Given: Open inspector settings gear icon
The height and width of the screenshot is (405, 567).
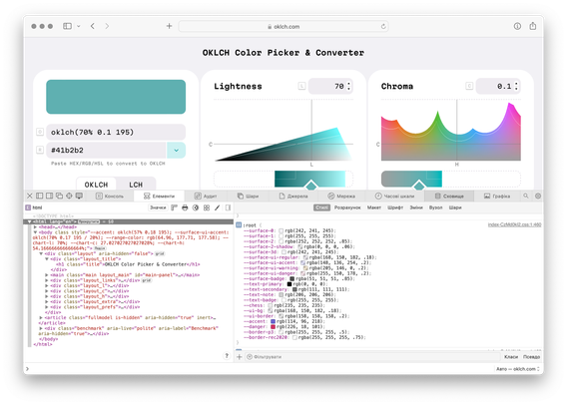Looking at the screenshot, I should 538,196.
